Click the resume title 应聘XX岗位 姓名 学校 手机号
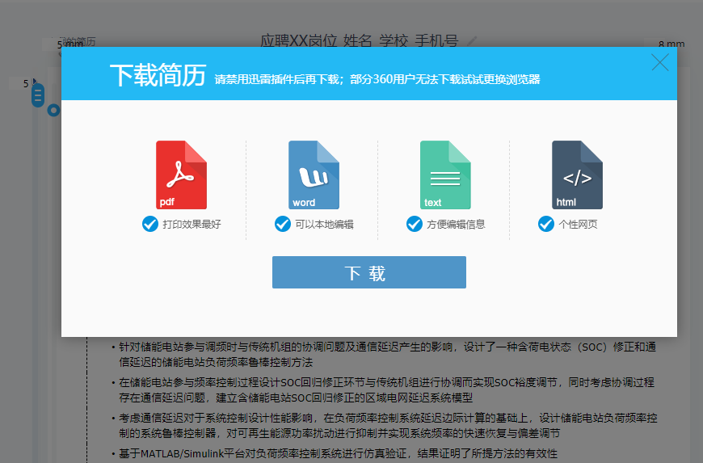The height and width of the screenshot is (463, 703). pyautogui.click(x=359, y=40)
